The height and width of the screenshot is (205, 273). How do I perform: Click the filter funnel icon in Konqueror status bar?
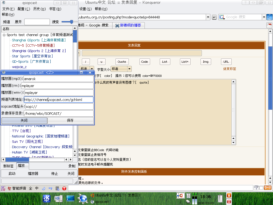pos(256,188)
